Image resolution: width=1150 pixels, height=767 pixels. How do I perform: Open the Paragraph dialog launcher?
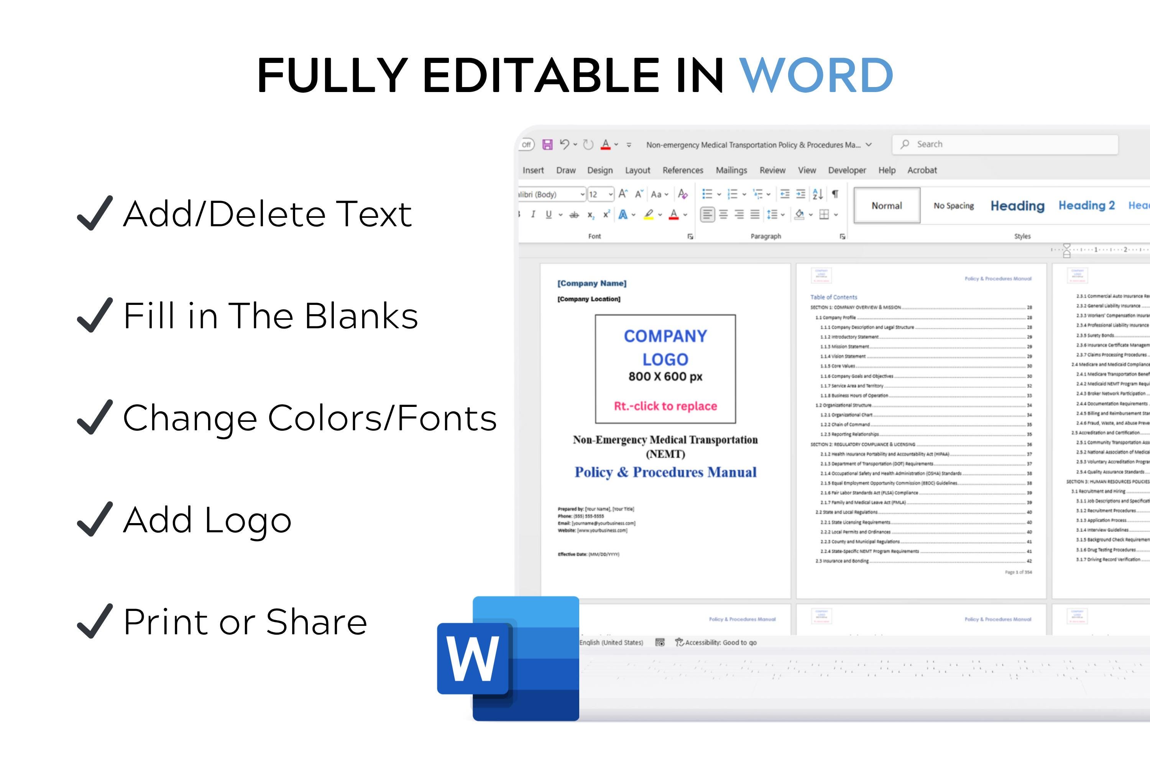point(843,237)
